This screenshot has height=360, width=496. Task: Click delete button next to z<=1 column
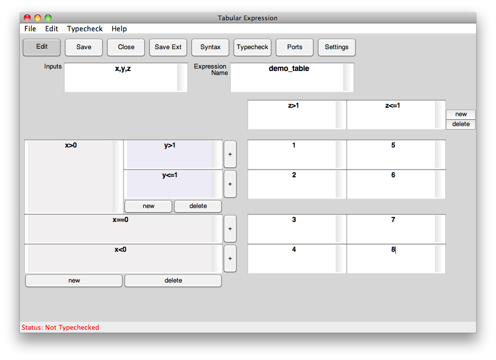461,124
